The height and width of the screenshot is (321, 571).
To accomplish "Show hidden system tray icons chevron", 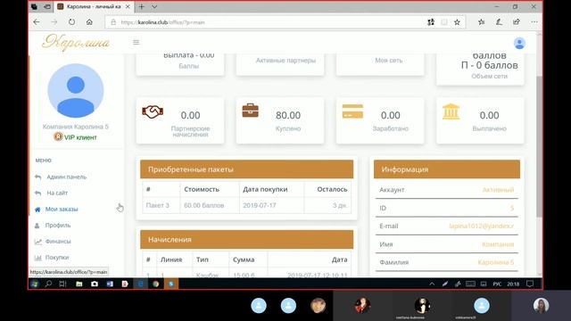I will pyautogui.click(x=432, y=284).
